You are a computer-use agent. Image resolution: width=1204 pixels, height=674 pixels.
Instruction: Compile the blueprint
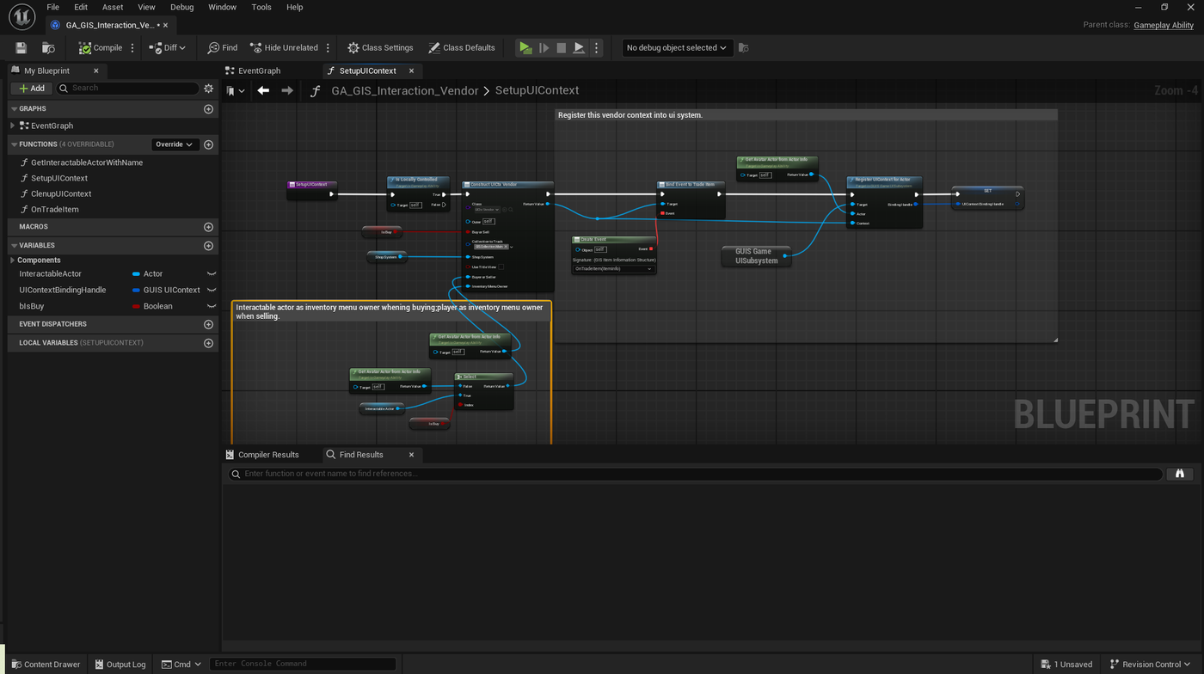click(x=101, y=48)
